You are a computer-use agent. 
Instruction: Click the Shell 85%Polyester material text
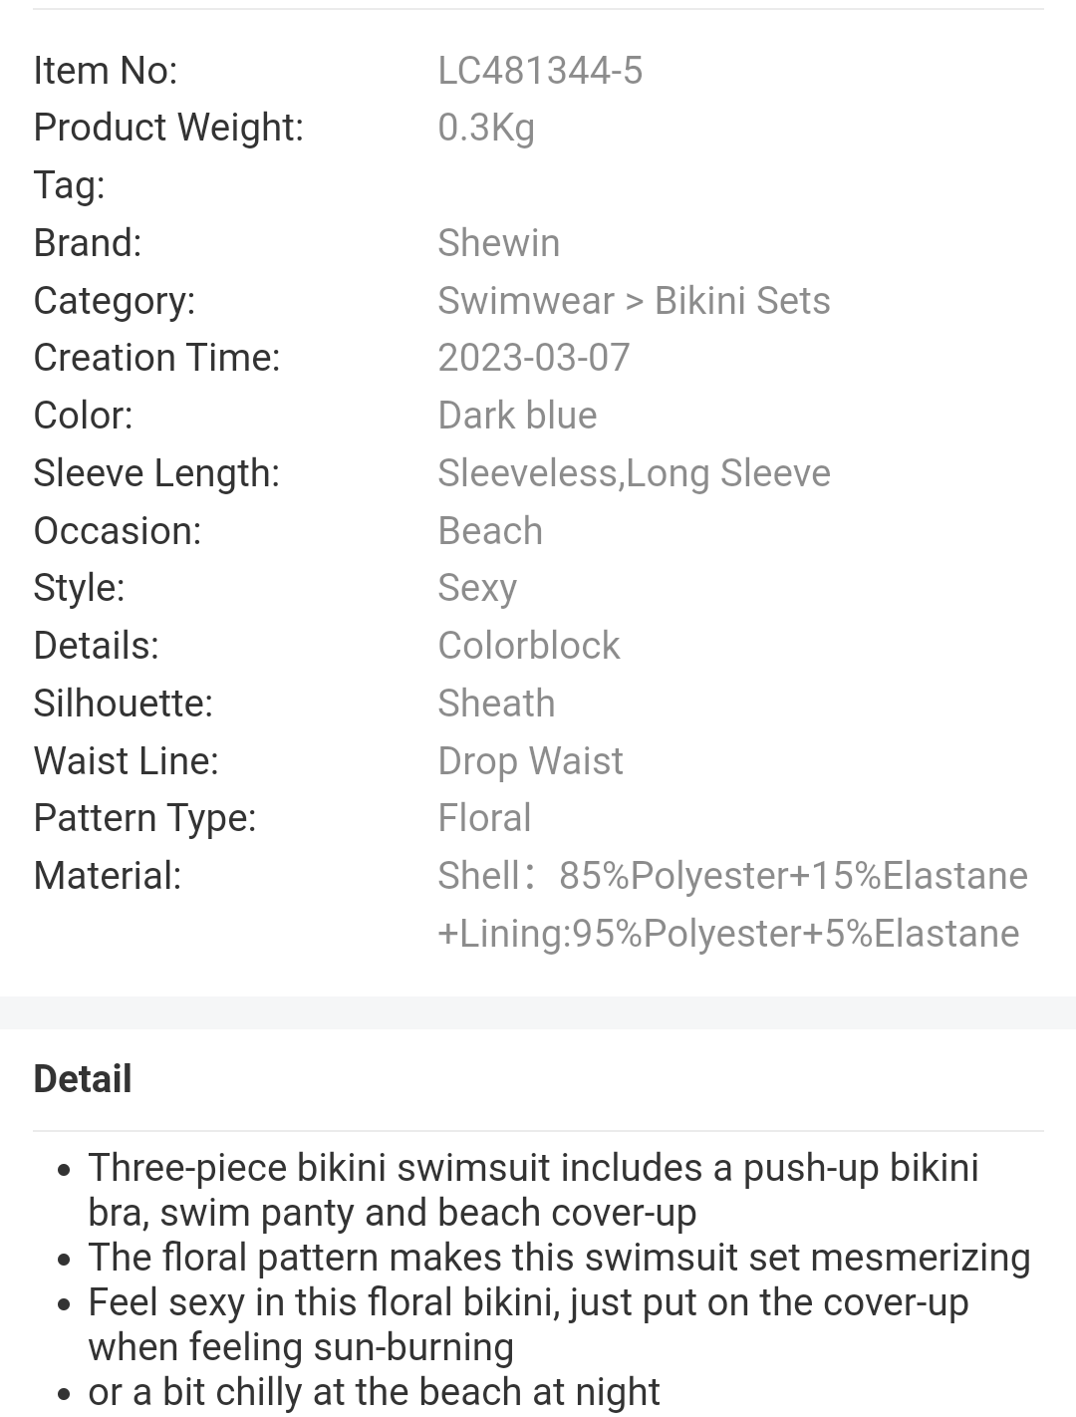(732, 876)
